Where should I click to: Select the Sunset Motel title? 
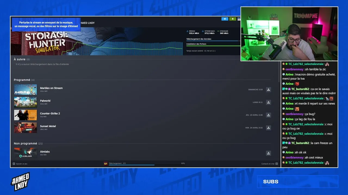[x=48, y=126]
